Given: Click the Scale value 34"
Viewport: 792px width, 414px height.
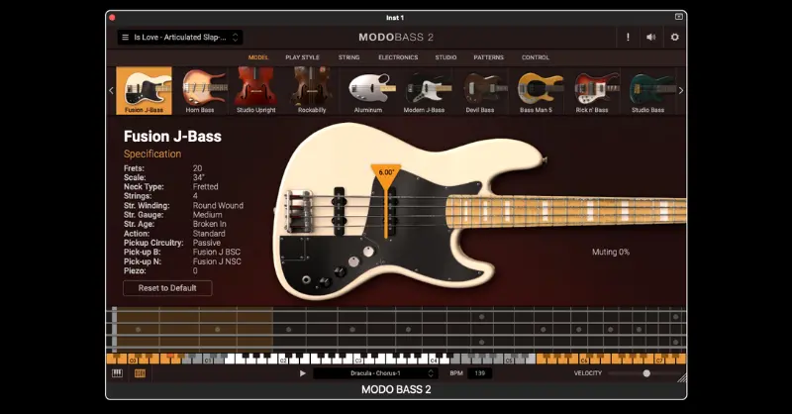Looking at the screenshot, I should tap(199, 177).
